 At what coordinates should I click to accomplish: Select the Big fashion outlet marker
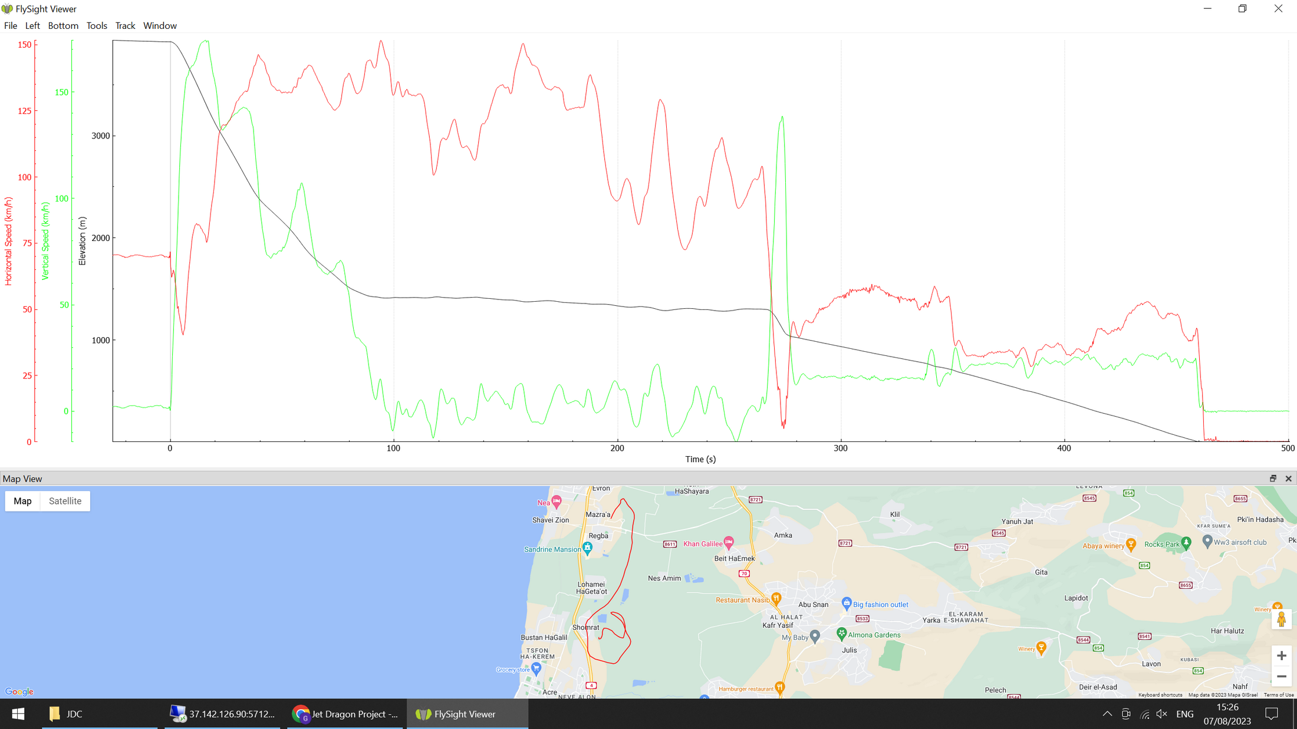(x=847, y=603)
